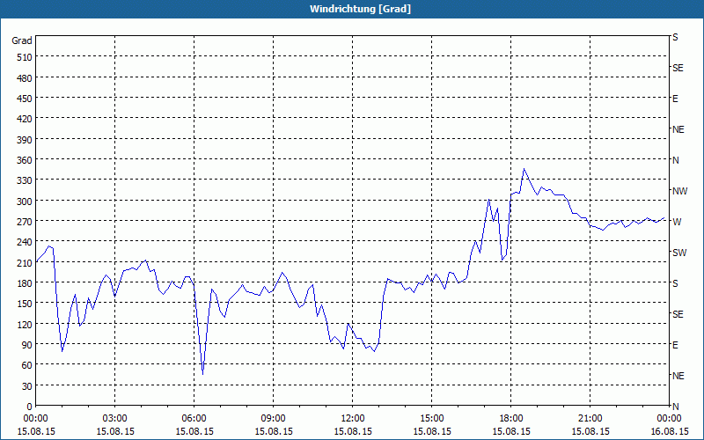
Task: Select the W compass label on the right axis
Action: (x=677, y=222)
